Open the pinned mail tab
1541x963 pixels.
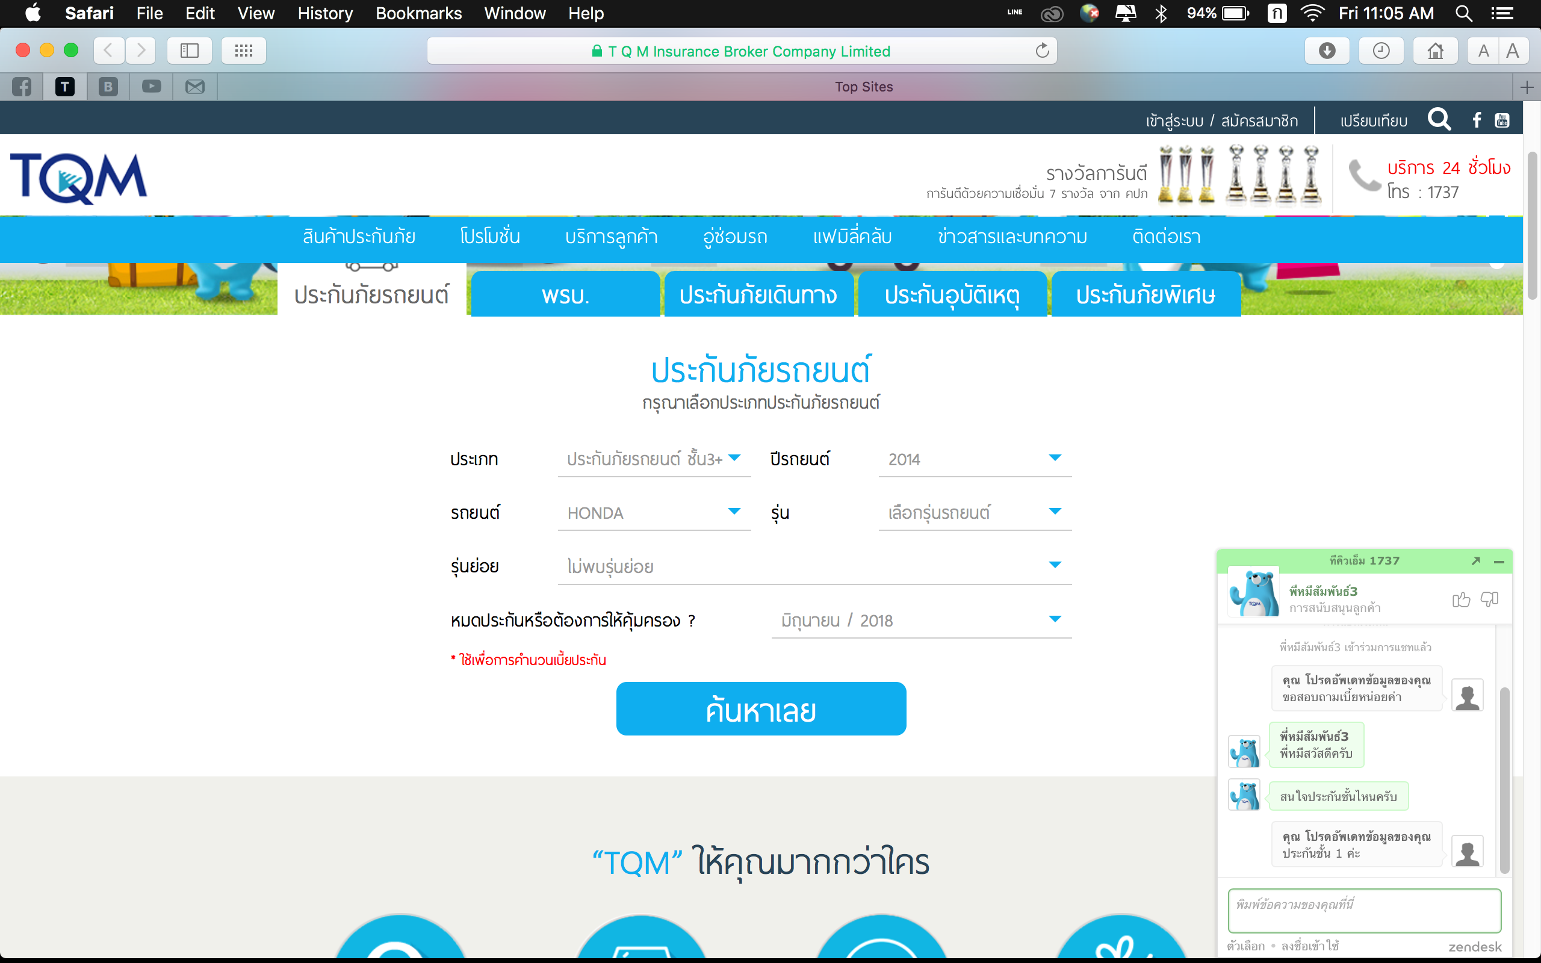195,87
